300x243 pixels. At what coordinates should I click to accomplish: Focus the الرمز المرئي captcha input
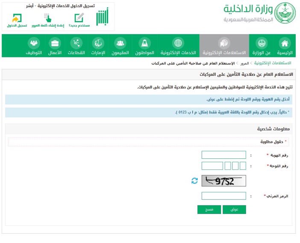click(x=224, y=196)
